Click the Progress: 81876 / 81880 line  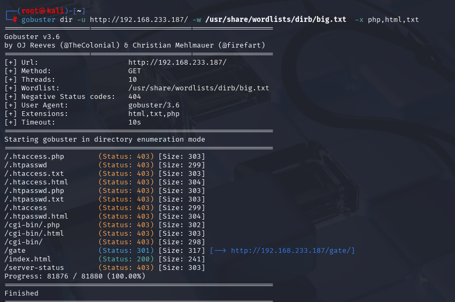pyautogui.click(x=75, y=276)
